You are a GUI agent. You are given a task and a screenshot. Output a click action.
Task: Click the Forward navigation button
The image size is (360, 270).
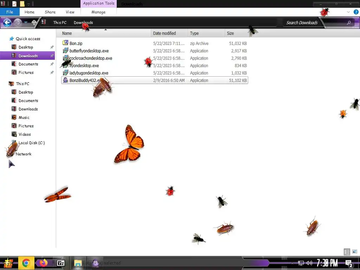pos(18,22)
